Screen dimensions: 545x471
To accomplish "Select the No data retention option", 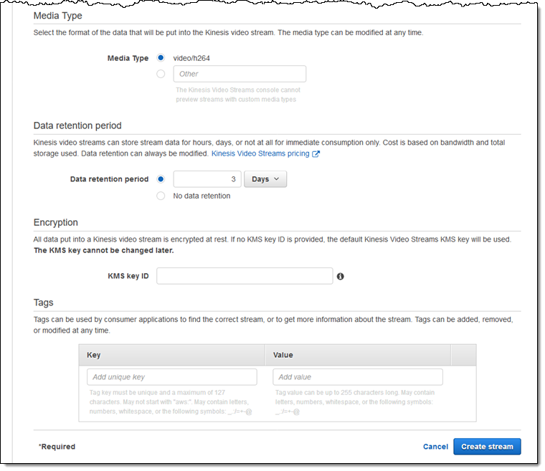I will coord(161,196).
